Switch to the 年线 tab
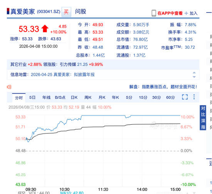Image resolution: width=212 pixels, height=194 pixels. tap(46, 97)
